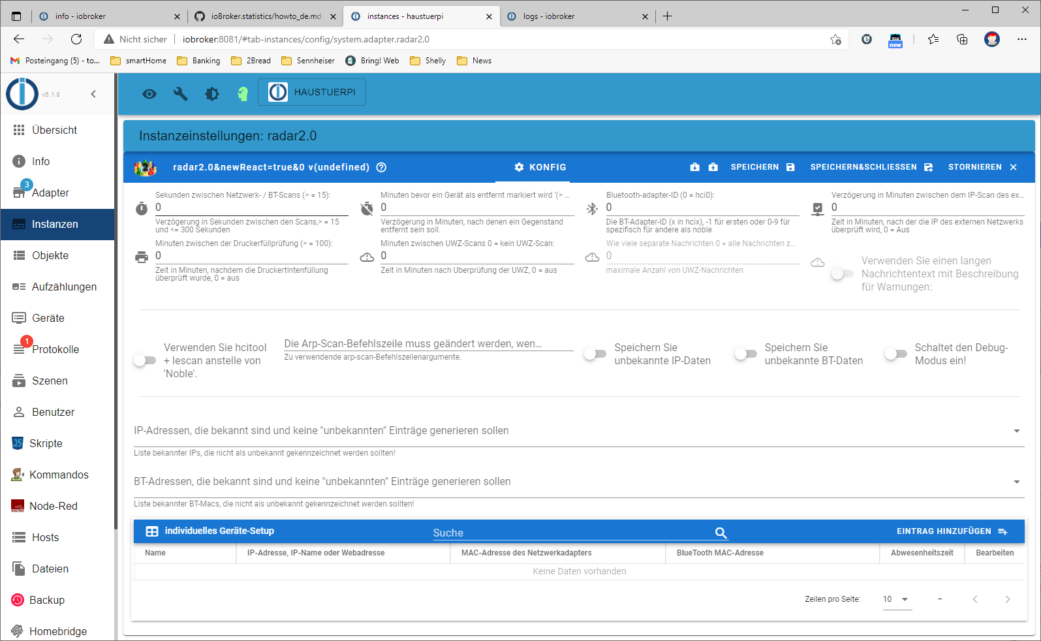Switch to info - iobroker tab
This screenshot has width=1041, height=641.
(108, 16)
